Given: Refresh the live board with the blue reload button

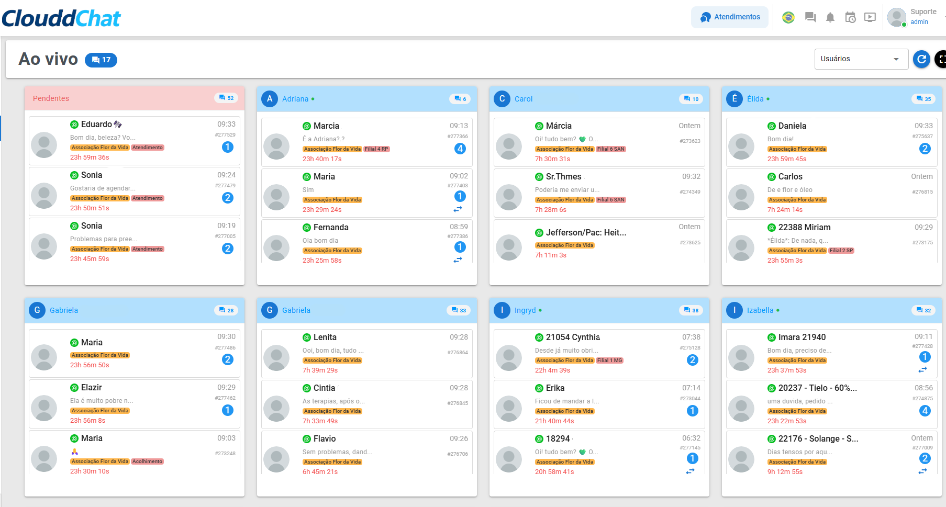Looking at the screenshot, I should tap(922, 59).
